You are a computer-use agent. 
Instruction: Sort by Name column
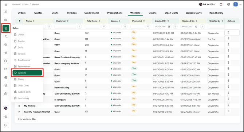tap(34, 21)
